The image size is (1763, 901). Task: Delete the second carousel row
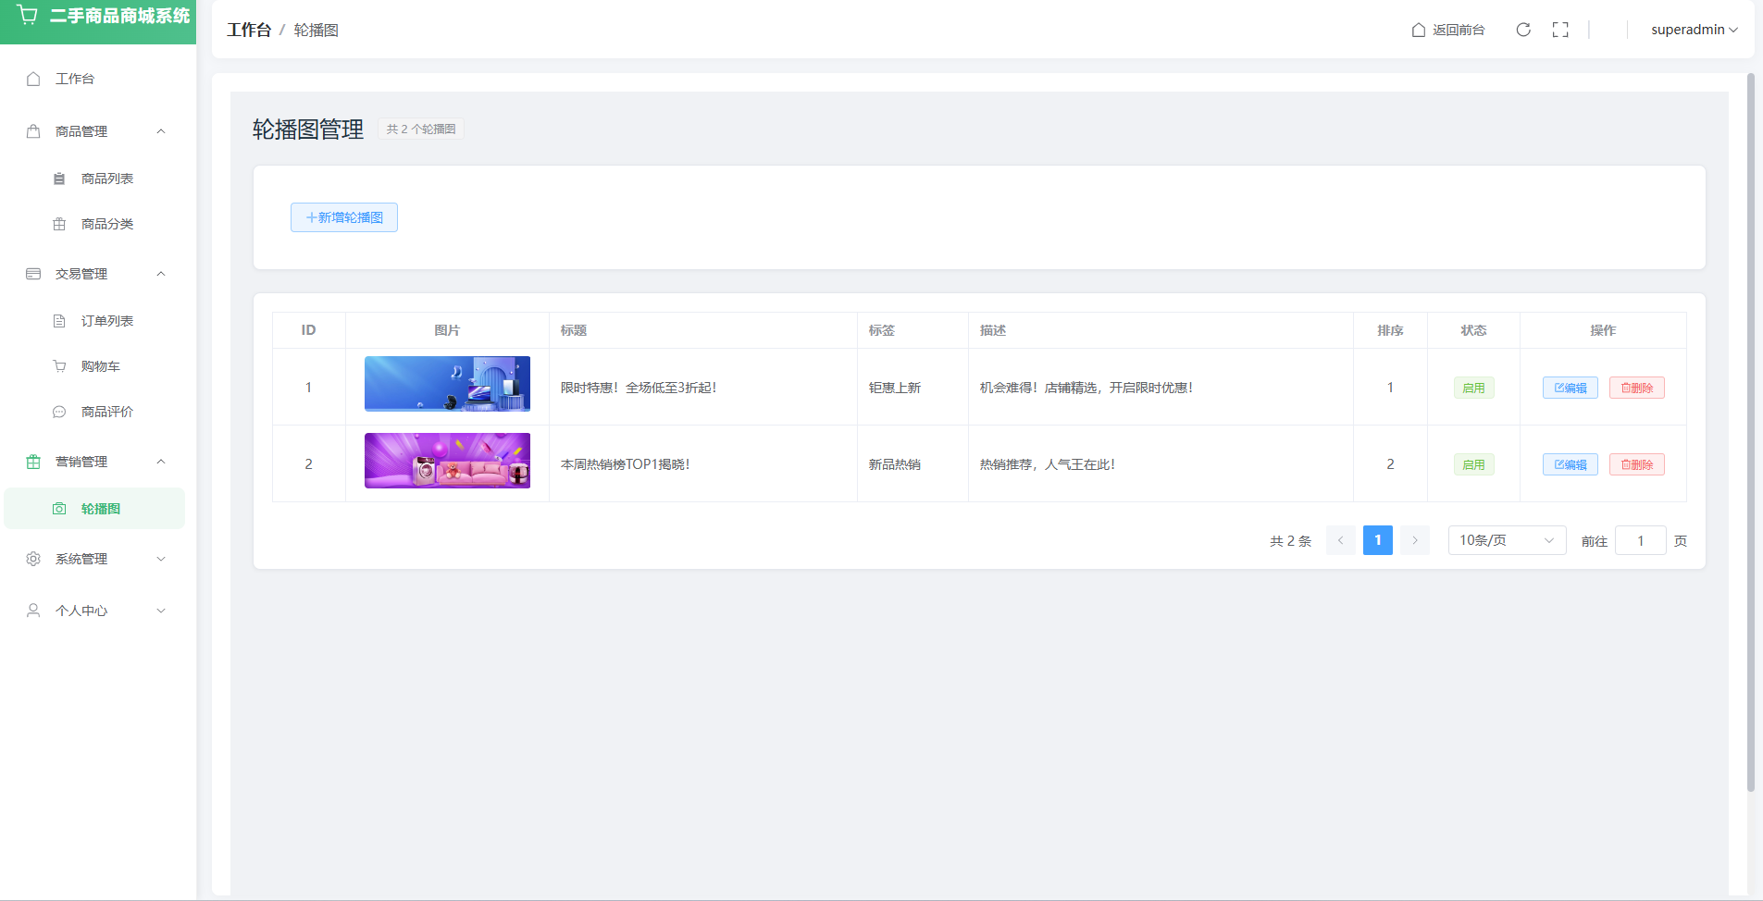[x=1636, y=464]
